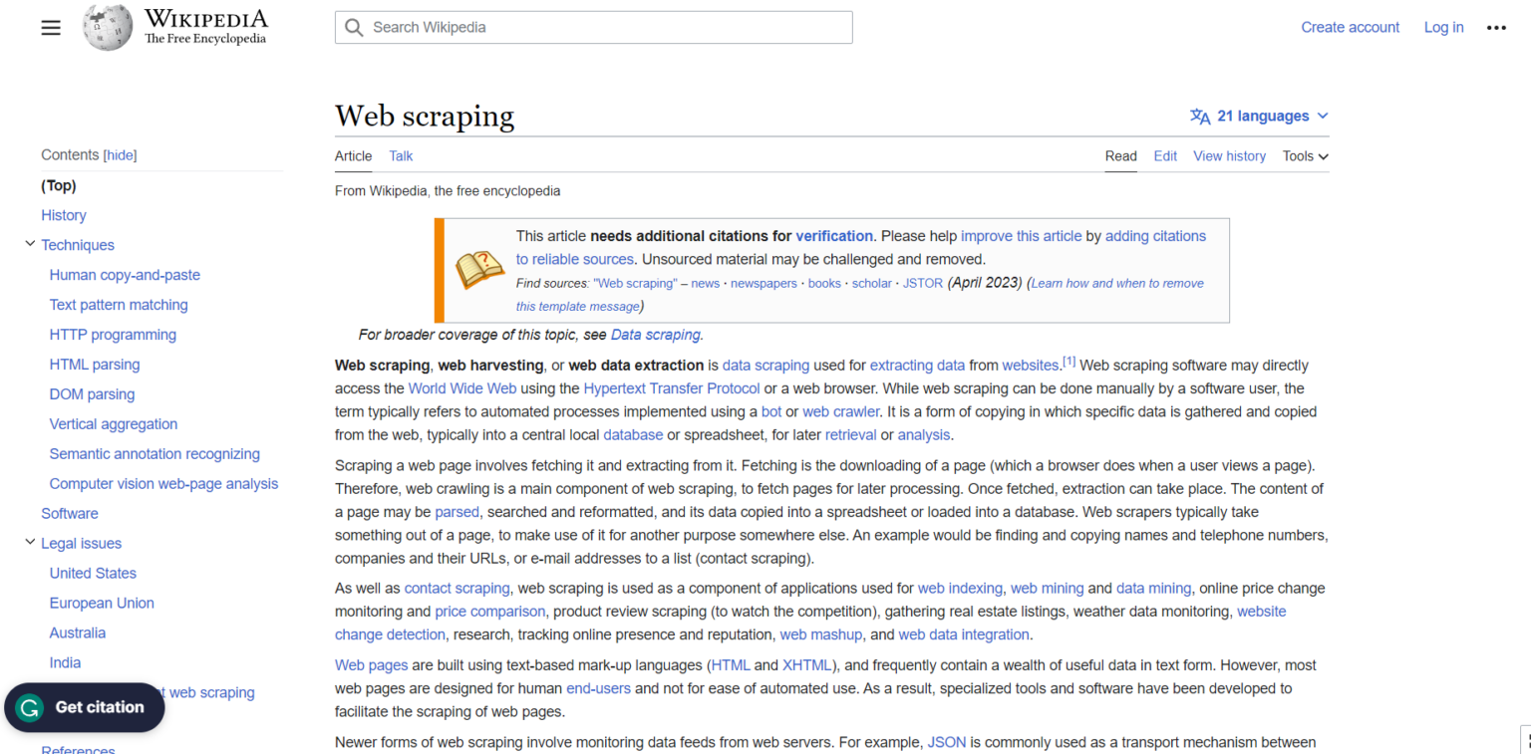Open the Data scraping article link
Viewport: 1531px width, 754px height.
(x=655, y=334)
